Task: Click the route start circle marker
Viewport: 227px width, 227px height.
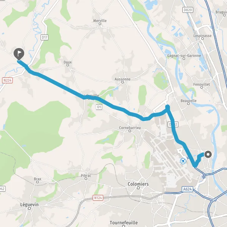Action: pyautogui.click(x=208, y=154)
